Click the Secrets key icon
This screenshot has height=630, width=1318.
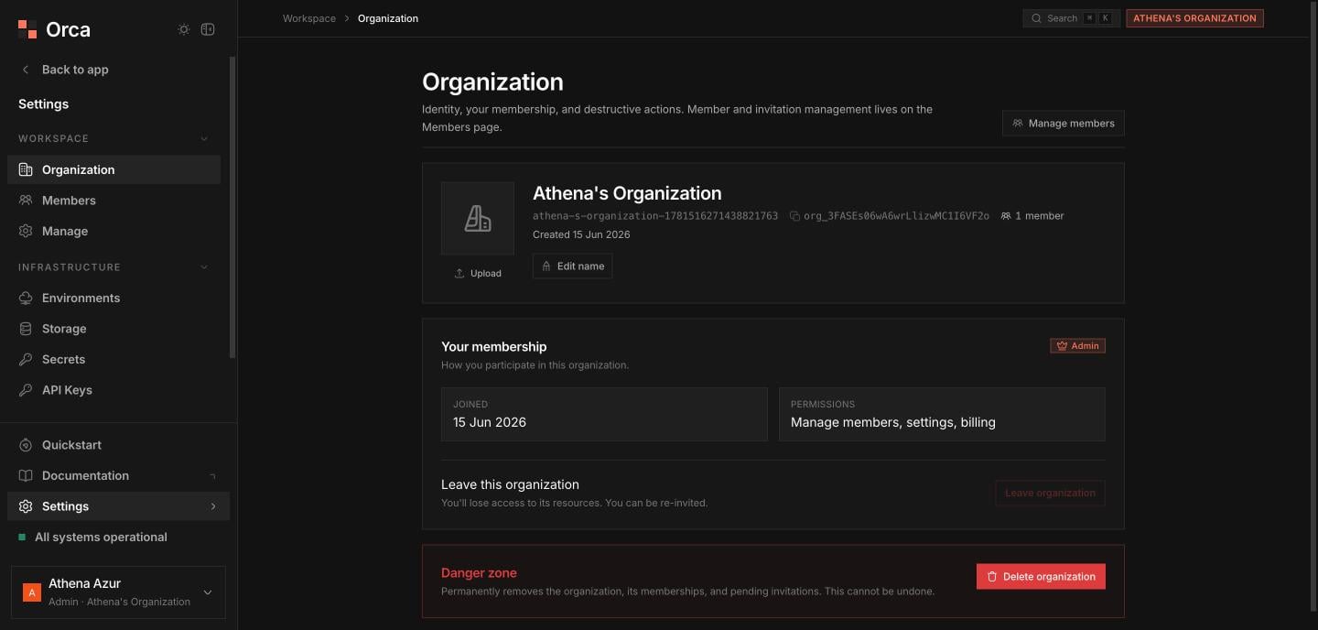click(x=26, y=359)
